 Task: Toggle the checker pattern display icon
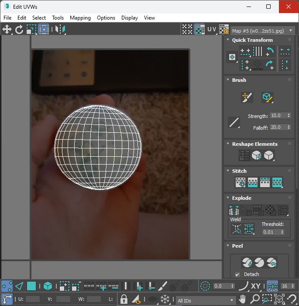(x=187, y=30)
